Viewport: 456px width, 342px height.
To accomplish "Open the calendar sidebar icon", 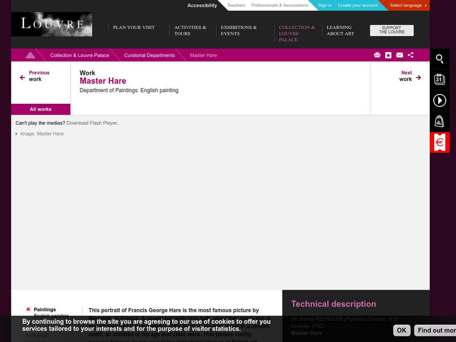I will (x=439, y=79).
